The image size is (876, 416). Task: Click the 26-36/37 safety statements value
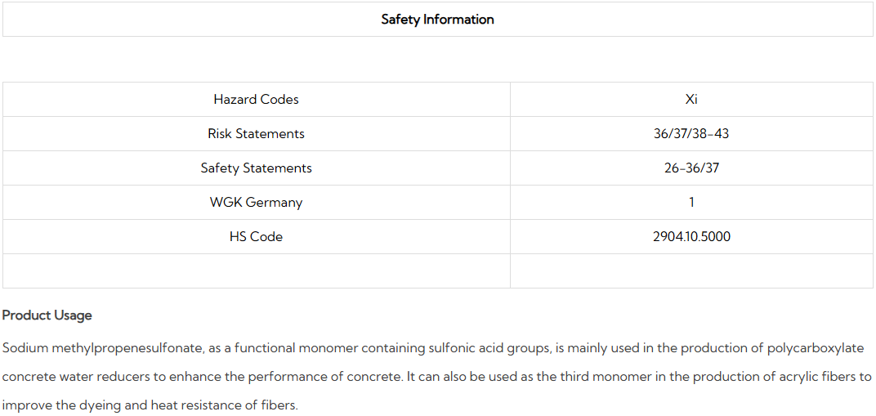click(691, 168)
